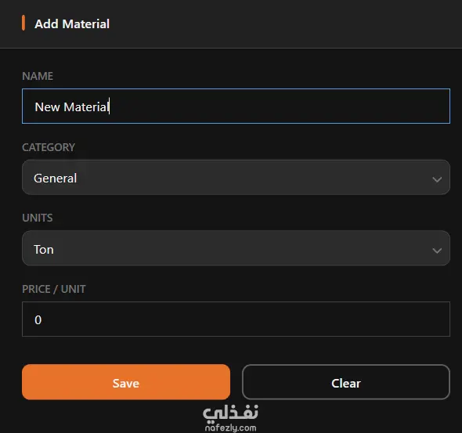Select the General value text

[x=56, y=179]
